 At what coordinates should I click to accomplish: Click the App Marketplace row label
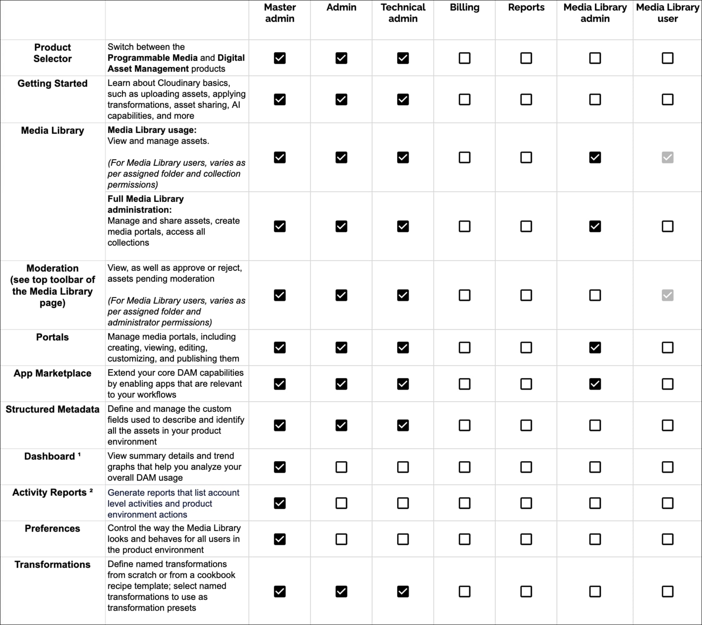click(x=52, y=374)
